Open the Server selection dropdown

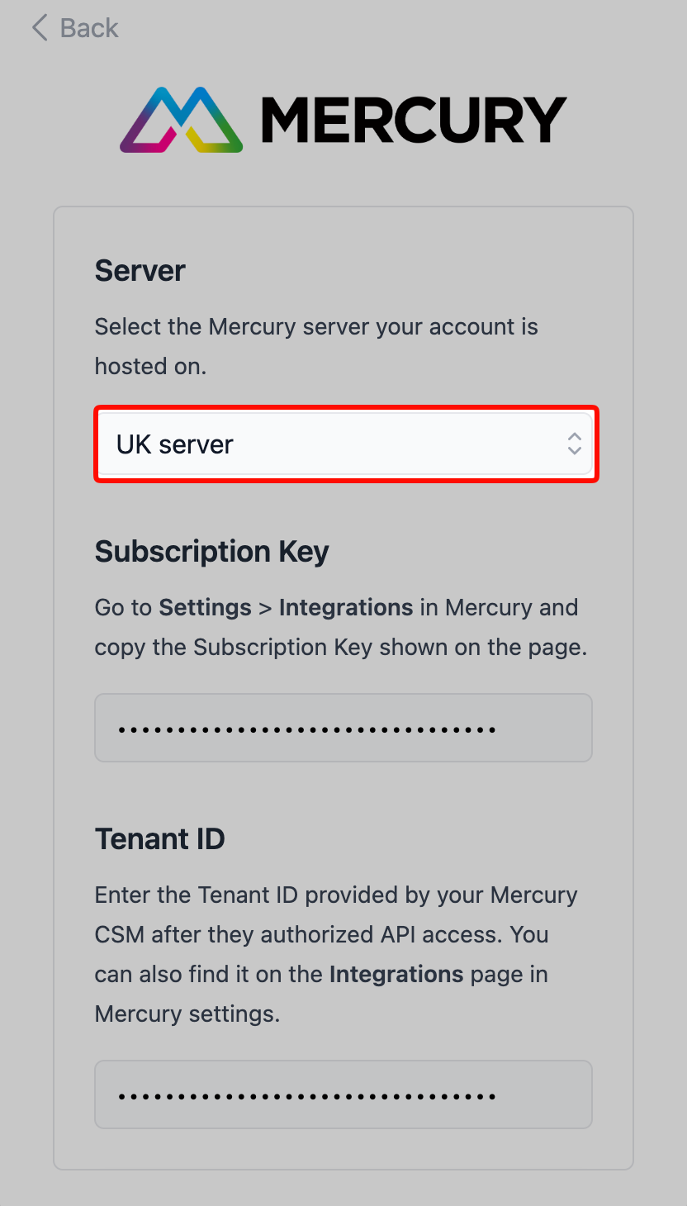point(345,444)
